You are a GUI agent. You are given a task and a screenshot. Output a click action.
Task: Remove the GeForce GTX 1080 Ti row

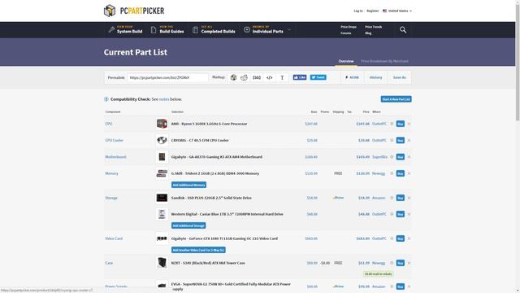pos(409,238)
